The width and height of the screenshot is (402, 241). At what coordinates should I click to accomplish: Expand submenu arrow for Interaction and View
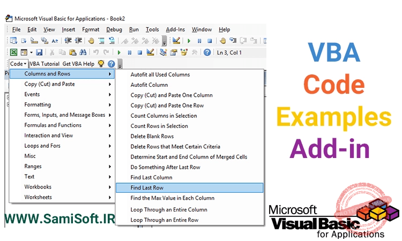[x=110, y=135]
